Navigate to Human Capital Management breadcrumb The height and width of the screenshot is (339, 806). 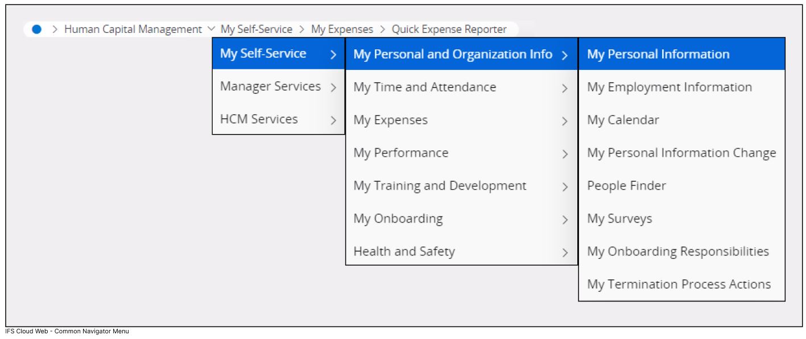tap(133, 29)
